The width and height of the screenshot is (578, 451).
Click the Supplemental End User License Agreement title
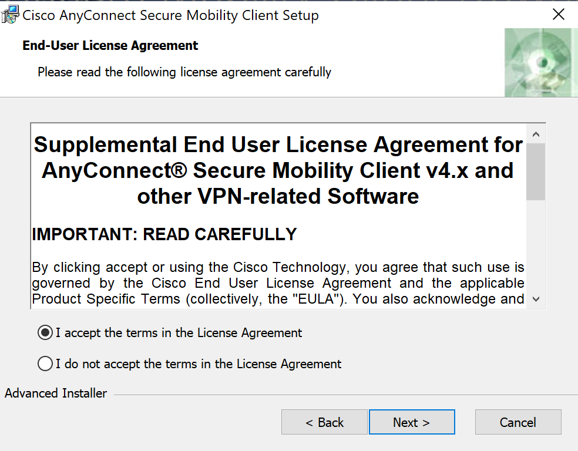(x=278, y=170)
